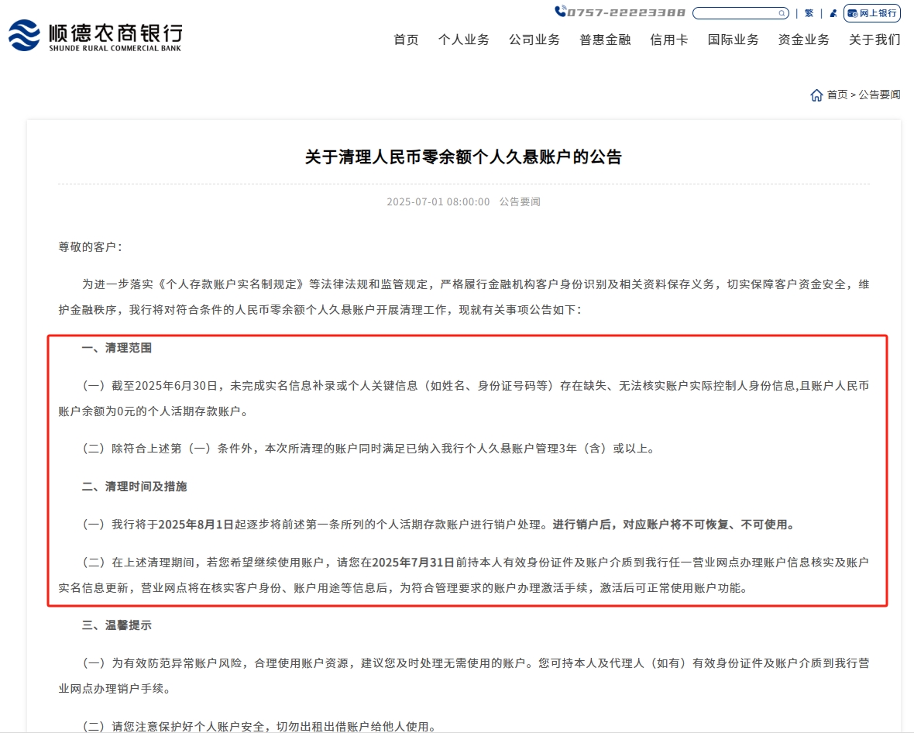
Task: Open the 个人业务 navigation menu
Action: [x=464, y=40]
